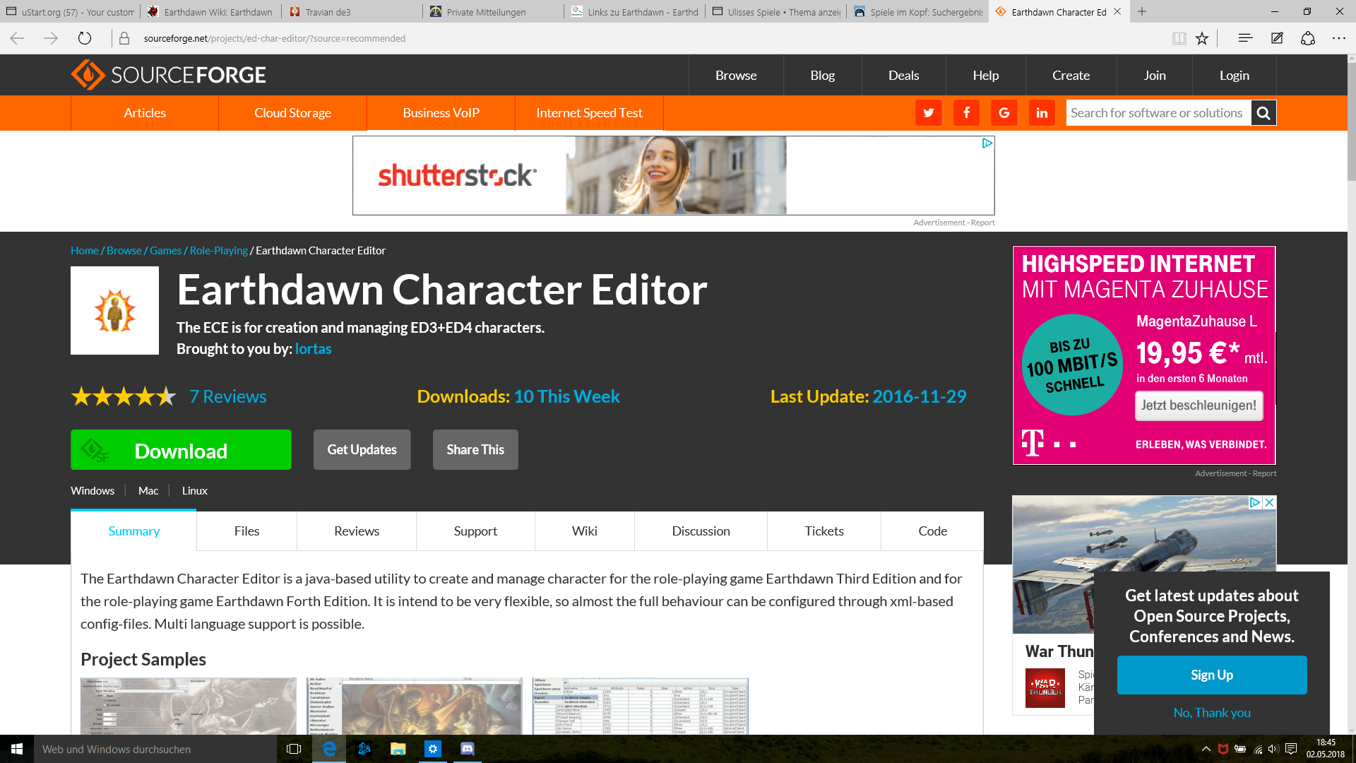
Task: Click the Join link
Action: click(1155, 75)
